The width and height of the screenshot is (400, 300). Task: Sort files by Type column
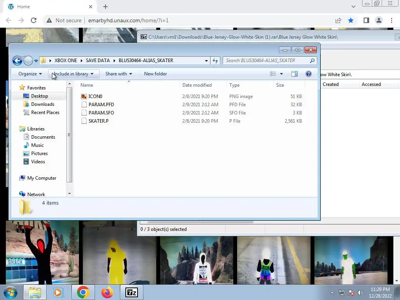coord(250,85)
